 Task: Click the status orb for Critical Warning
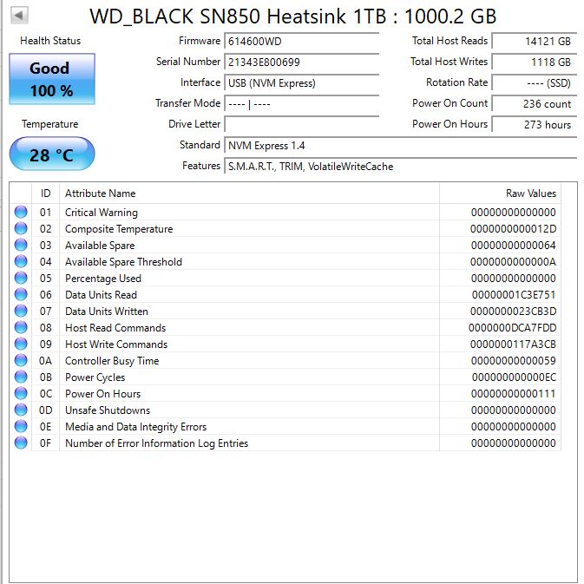(x=21, y=212)
